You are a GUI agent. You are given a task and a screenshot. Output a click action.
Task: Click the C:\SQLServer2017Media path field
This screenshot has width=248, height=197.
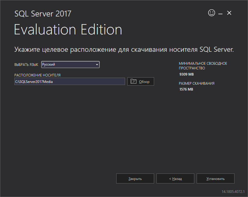[x=70, y=81]
